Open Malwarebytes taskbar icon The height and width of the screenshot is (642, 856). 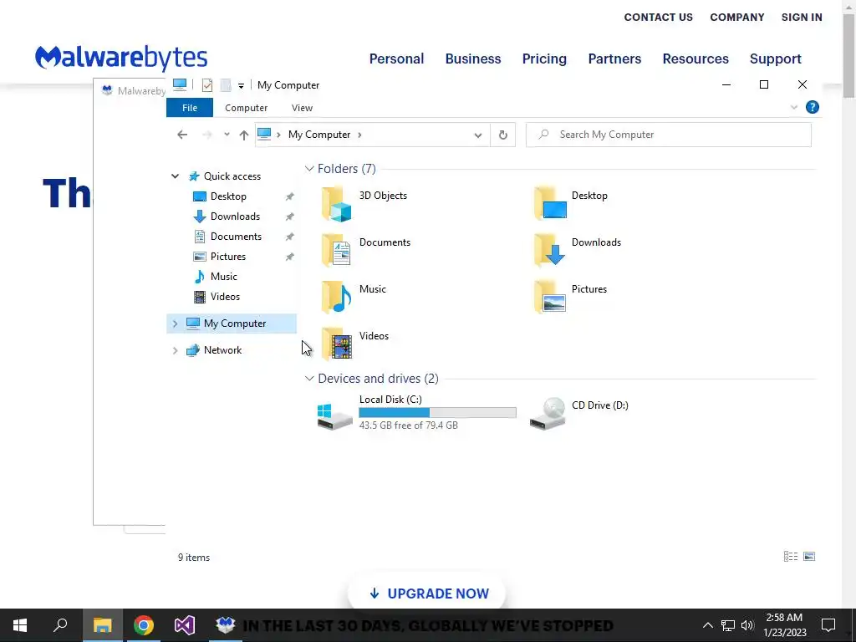click(x=225, y=625)
